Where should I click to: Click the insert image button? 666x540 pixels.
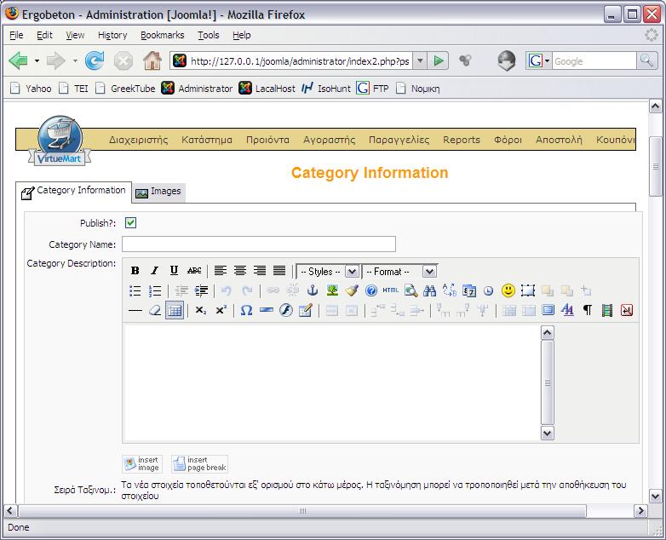[x=142, y=463]
